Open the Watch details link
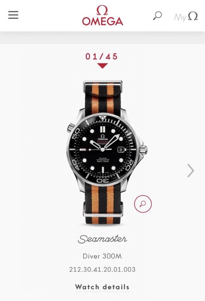This screenshot has height=301, width=205. pos(102,287)
